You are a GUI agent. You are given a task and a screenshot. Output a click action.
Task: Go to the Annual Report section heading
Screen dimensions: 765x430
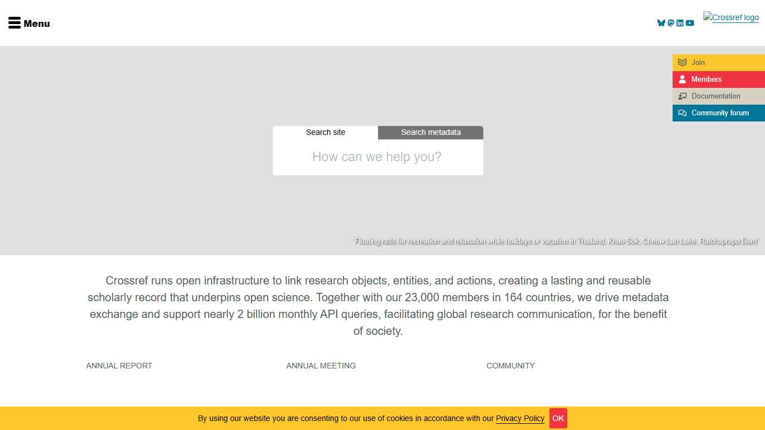coord(119,366)
